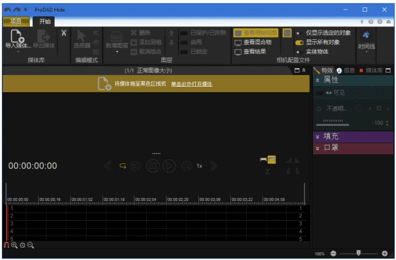Click the plus zoom icon at bottom right
396x260 pixels.
pos(384,253)
